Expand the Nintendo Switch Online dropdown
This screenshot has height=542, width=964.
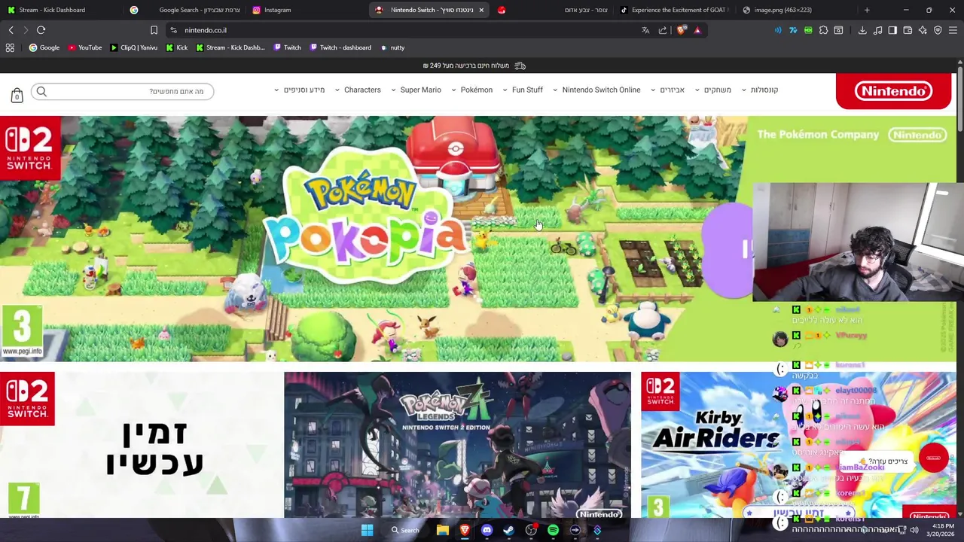click(596, 90)
